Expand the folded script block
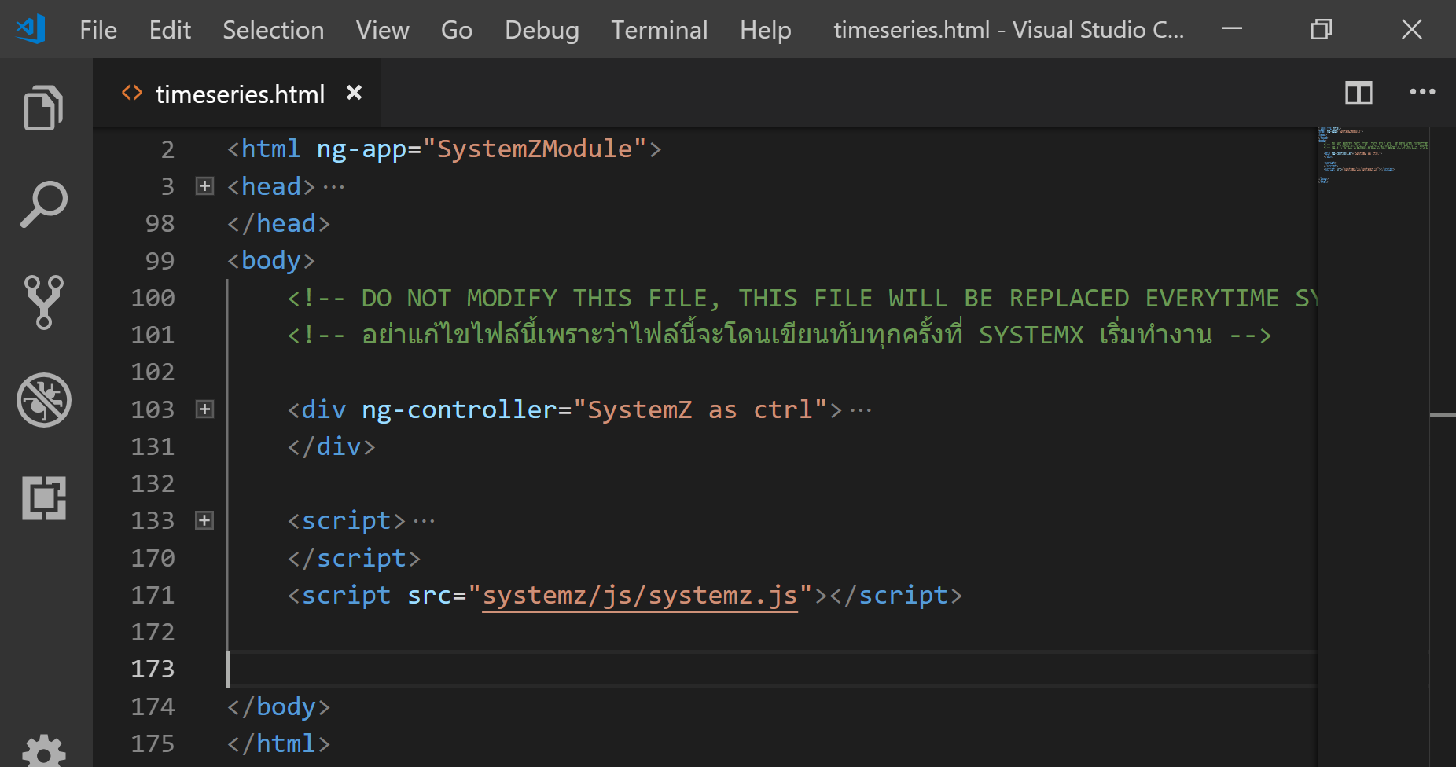Image resolution: width=1456 pixels, height=767 pixels. click(204, 520)
